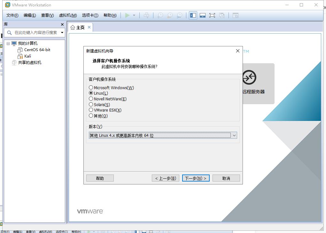This screenshot has width=326, height=233.
Task: Click the remote server connect icon
Action: [249, 77]
